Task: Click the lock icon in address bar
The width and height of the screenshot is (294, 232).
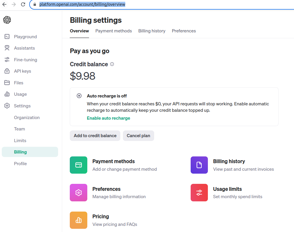Action: click(35, 4)
